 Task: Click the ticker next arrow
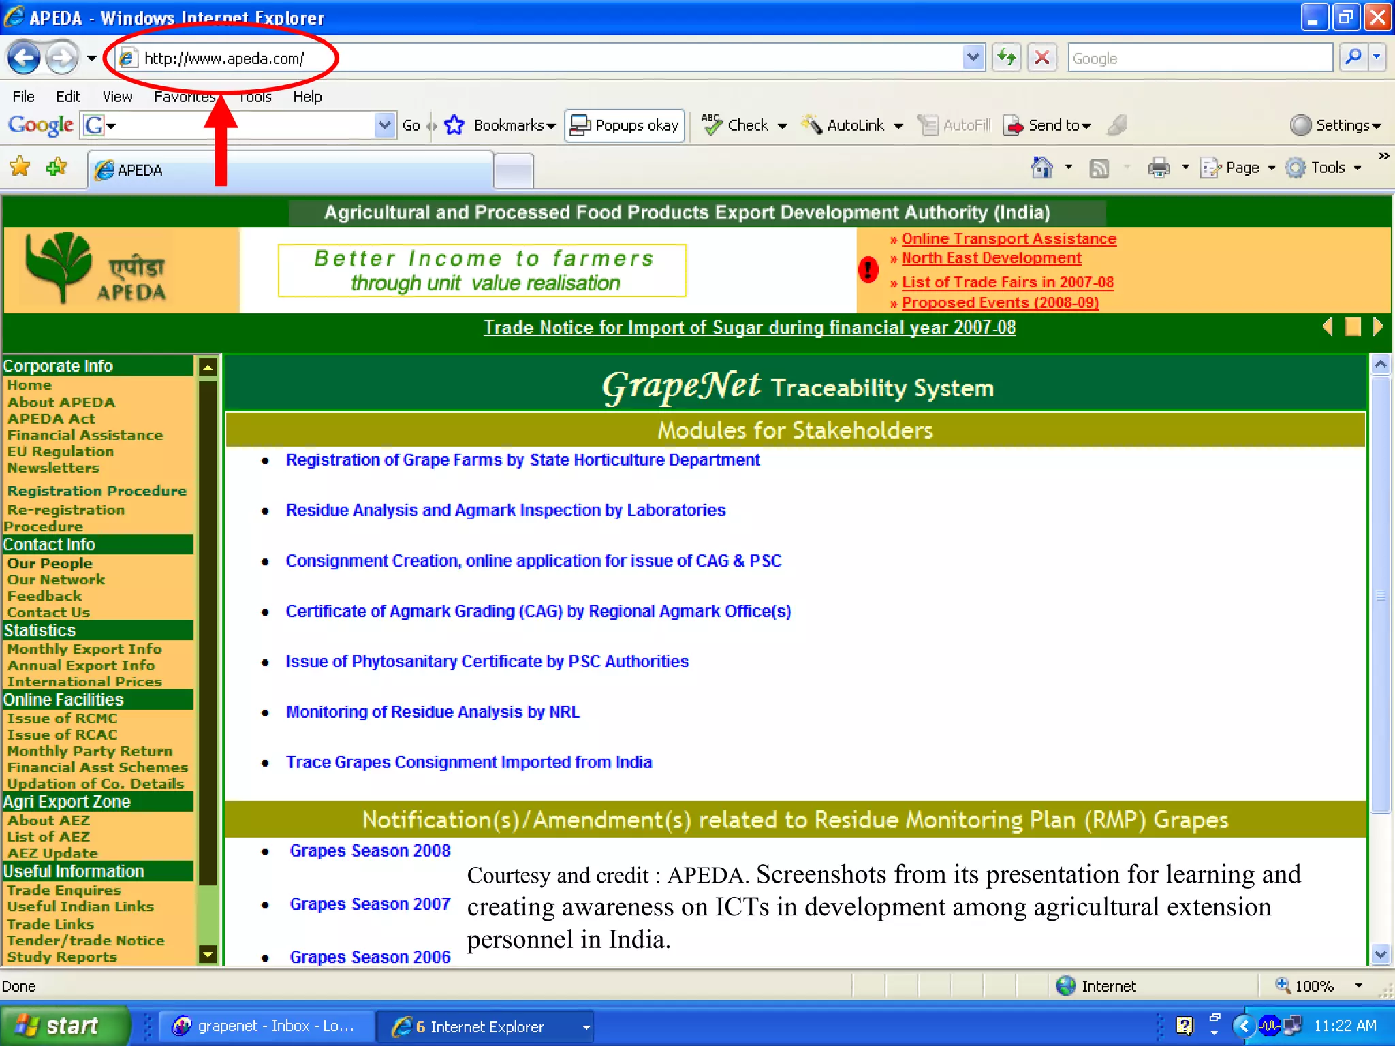pyautogui.click(x=1377, y=327)
